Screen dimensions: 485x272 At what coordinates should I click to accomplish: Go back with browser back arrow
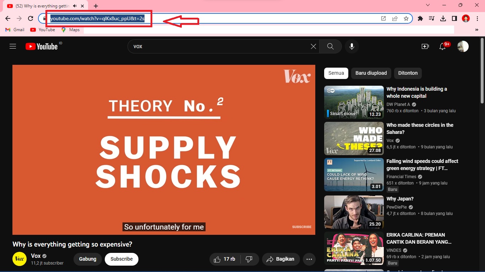(x=8, y=18)
